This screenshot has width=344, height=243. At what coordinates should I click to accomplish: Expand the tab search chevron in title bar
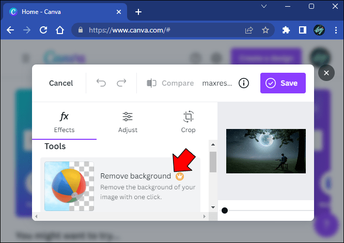coord(264,6)
